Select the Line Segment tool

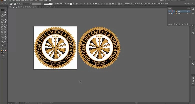coord(5,17)
